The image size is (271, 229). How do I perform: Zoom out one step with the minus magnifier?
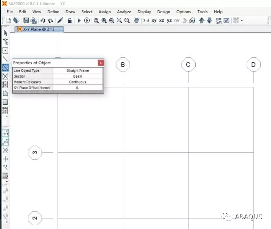pos(127,21)
